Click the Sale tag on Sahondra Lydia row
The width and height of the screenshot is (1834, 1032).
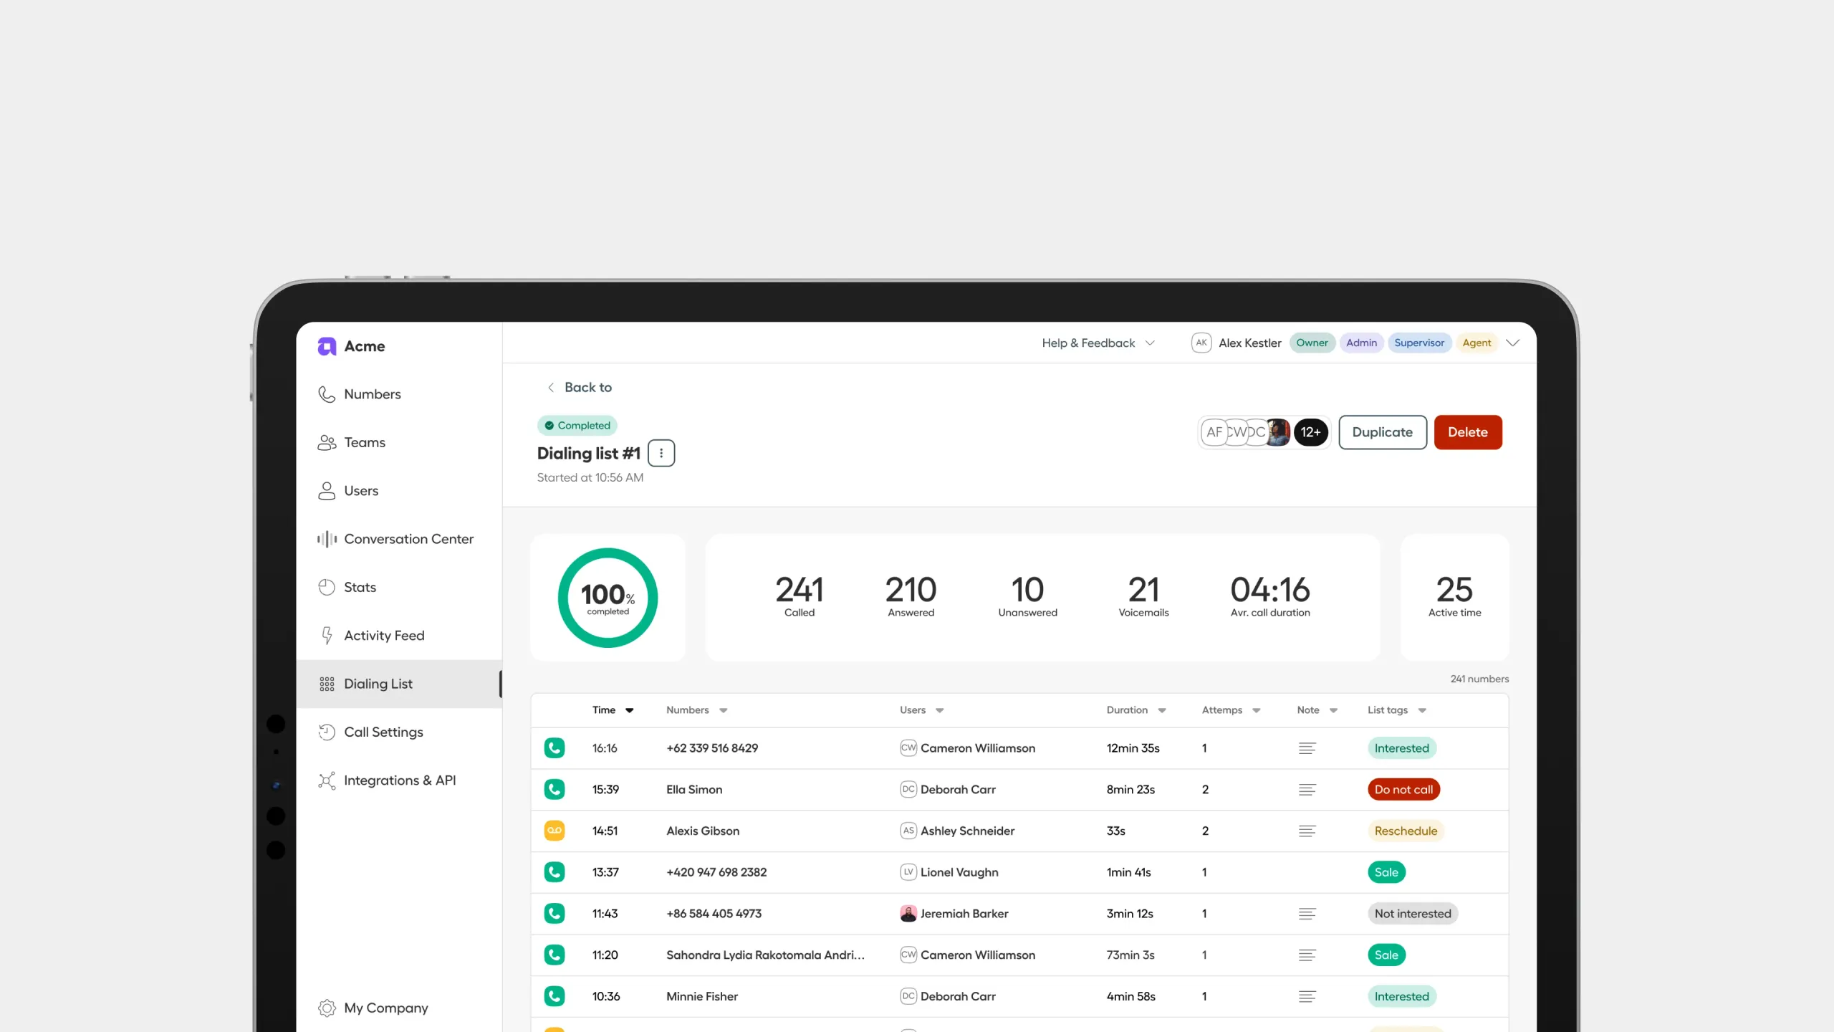tap(1386, 955)
